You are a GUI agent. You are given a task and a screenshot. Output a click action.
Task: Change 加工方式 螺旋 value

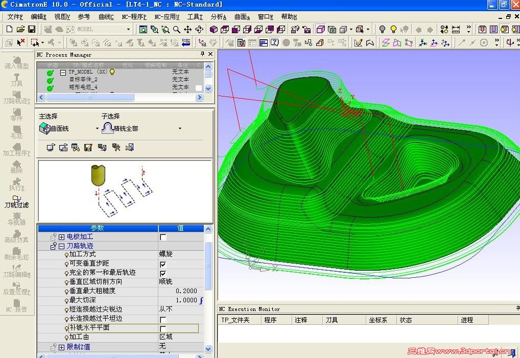pos(181,254)
